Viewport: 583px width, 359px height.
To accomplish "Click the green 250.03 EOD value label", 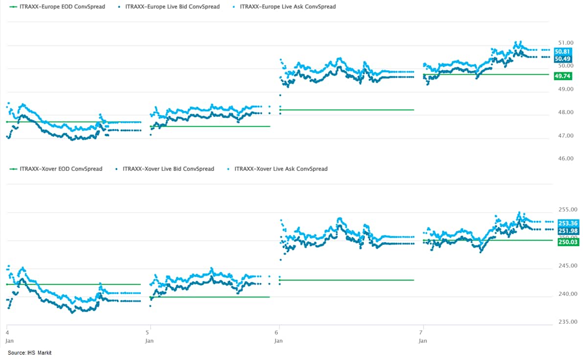I will point(566,242).
